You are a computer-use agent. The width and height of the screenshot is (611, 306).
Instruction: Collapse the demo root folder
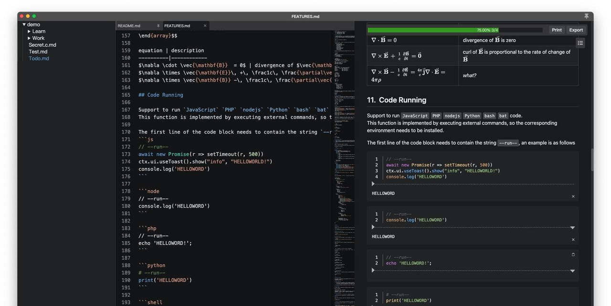coord(24,25)
